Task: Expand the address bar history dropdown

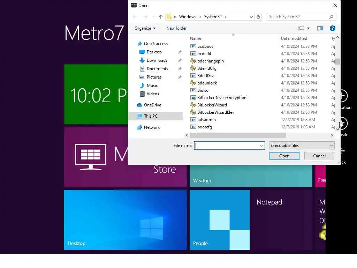Action: (x=251, y=17)
